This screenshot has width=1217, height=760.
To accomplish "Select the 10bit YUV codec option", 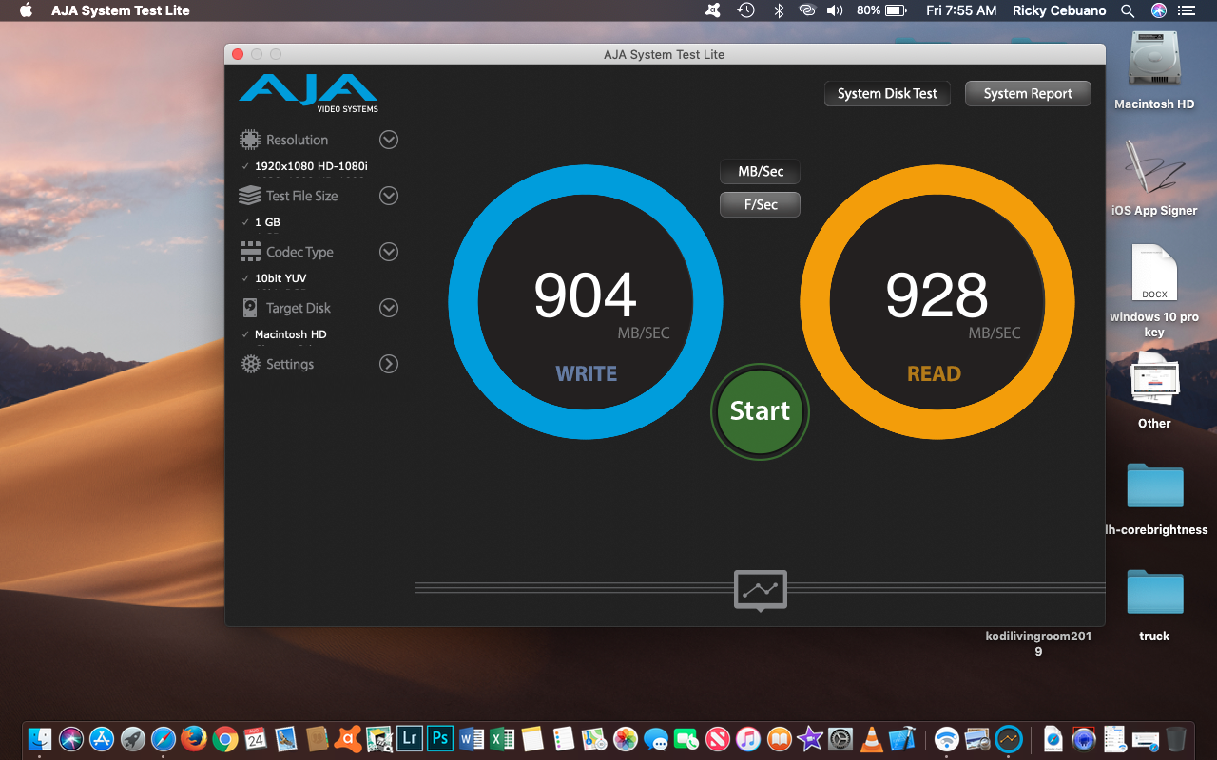I will [280, 278].
